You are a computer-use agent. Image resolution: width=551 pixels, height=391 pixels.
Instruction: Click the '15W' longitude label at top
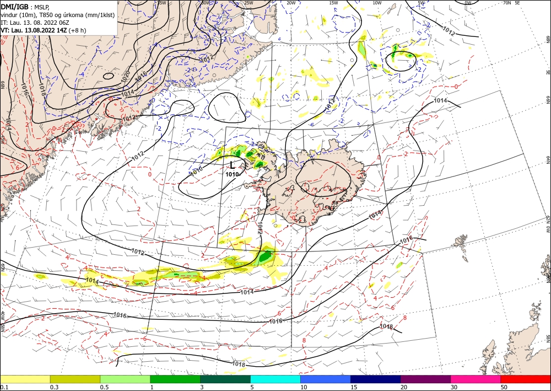(x=334, y=2)
